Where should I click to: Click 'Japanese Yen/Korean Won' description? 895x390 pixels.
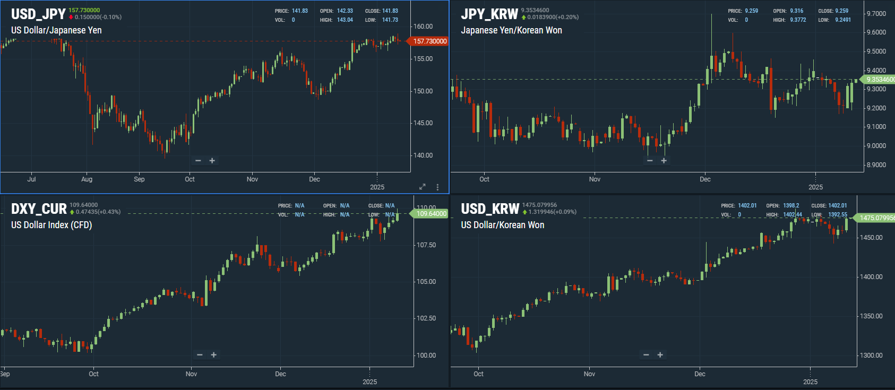(511, 30)
